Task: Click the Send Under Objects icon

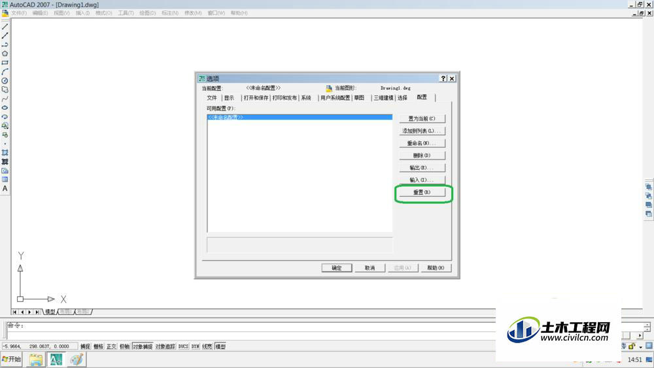Action: point(649,214)
